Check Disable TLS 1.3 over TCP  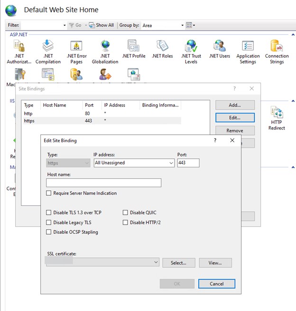[48, 212]
